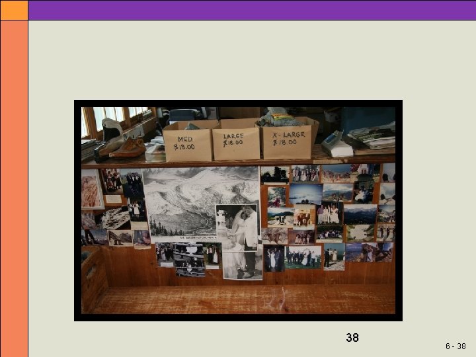Image resolution: width=476 pixels, height=357 pixels.
Task: Click the embedded bulletin board photo
Action: tap(238, 210)
